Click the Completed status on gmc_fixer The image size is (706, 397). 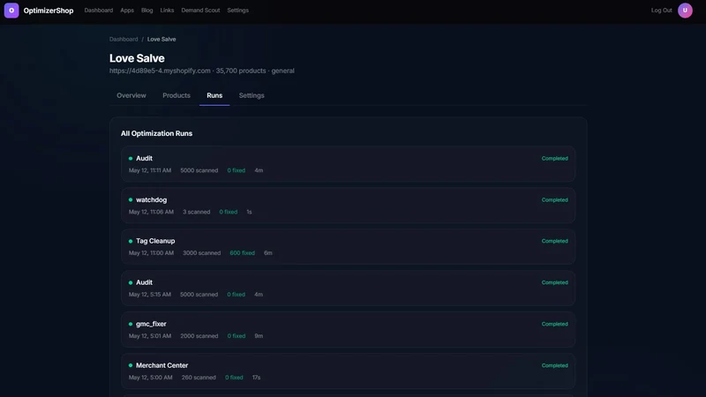click(555, 324)
